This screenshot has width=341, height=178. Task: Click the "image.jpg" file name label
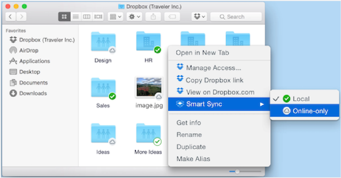149,105
